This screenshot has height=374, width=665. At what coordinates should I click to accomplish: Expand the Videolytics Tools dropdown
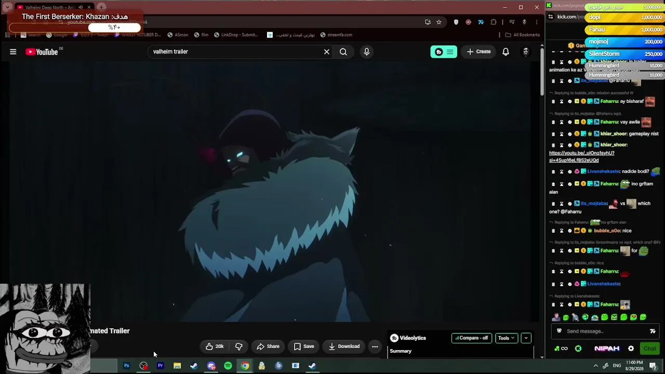tap(506, 338)
